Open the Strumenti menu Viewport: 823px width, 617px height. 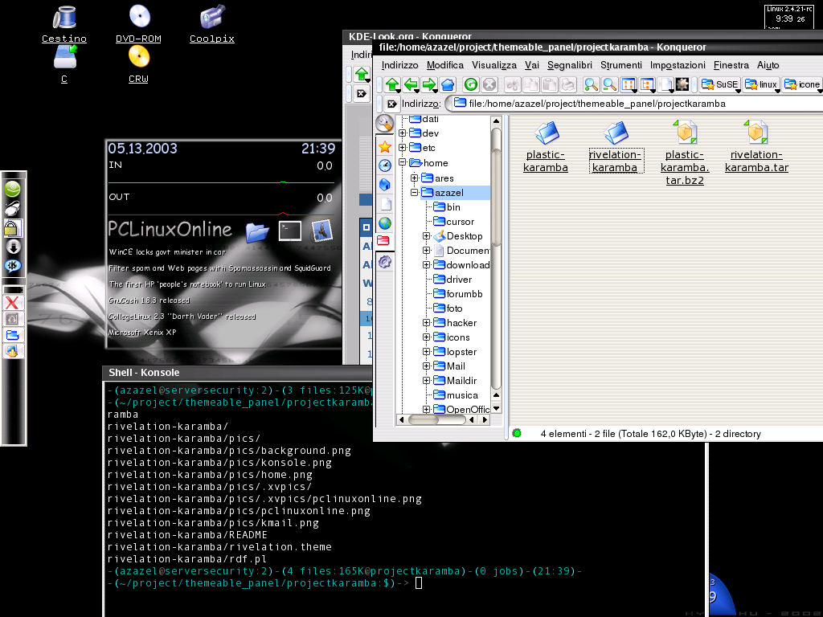tap(621, 65)
